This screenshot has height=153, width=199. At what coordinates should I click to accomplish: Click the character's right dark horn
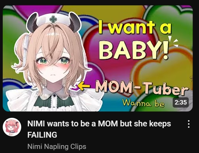[75, 23]
